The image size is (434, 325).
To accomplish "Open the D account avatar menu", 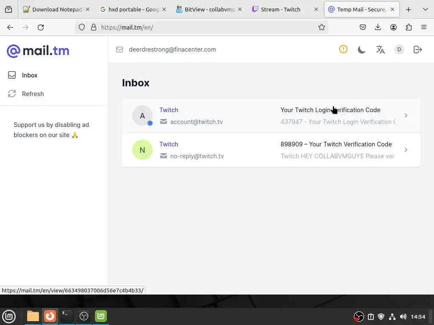I will (399, 50).
